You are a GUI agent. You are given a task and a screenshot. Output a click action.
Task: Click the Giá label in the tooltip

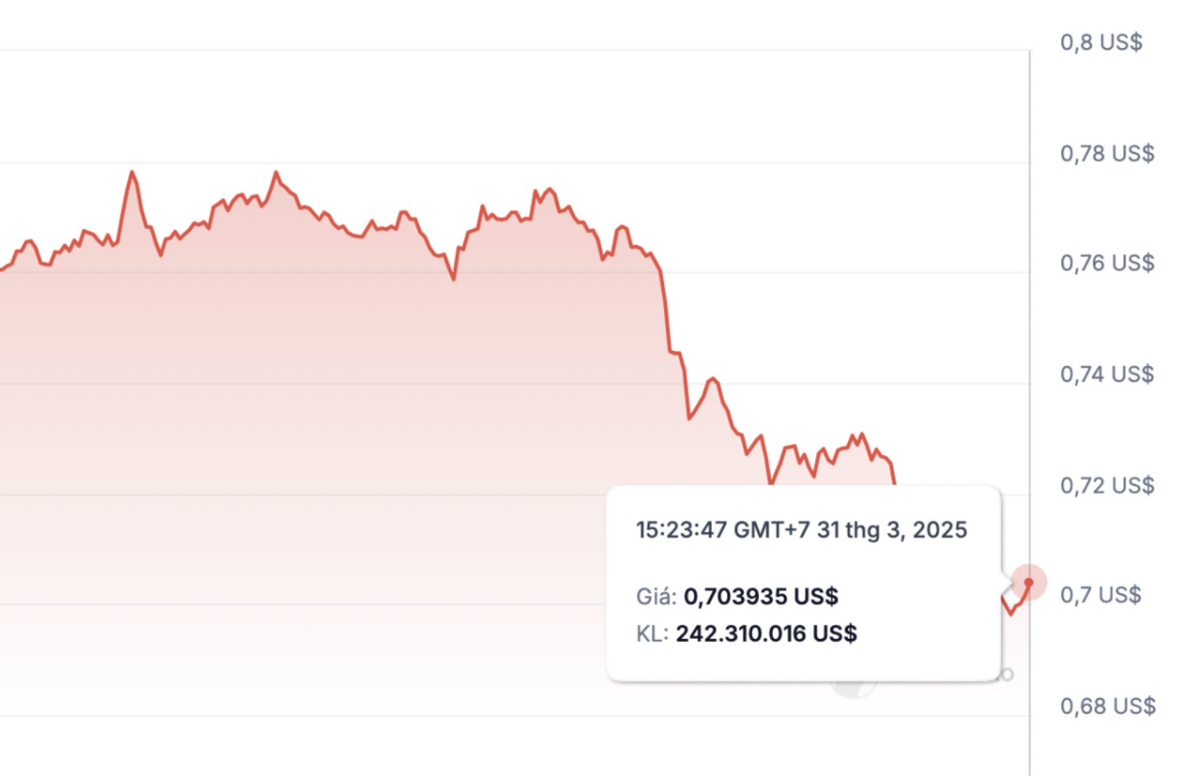pyautogui.click(x=655, y=597)
